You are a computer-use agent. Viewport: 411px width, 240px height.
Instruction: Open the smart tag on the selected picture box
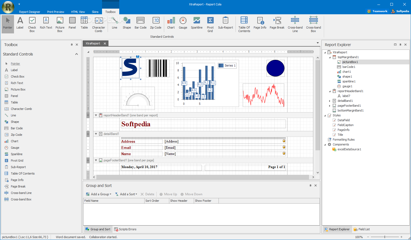[x=138, y=57]
